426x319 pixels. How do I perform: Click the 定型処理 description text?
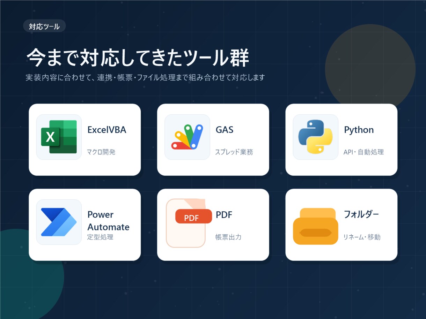point(100,237)
